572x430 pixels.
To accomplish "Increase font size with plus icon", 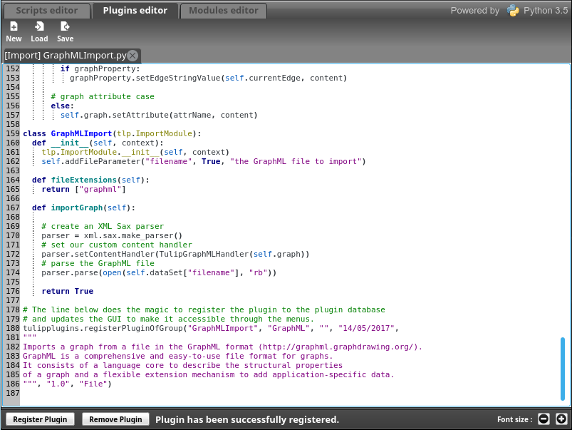I will (561, 419).
